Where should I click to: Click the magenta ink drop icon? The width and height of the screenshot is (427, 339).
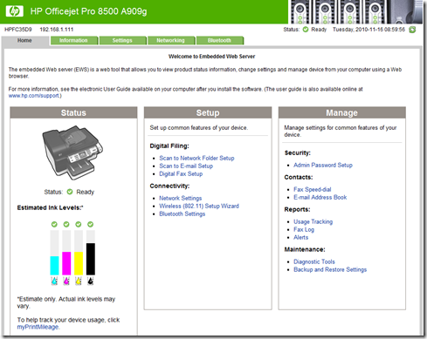[66, 281]
